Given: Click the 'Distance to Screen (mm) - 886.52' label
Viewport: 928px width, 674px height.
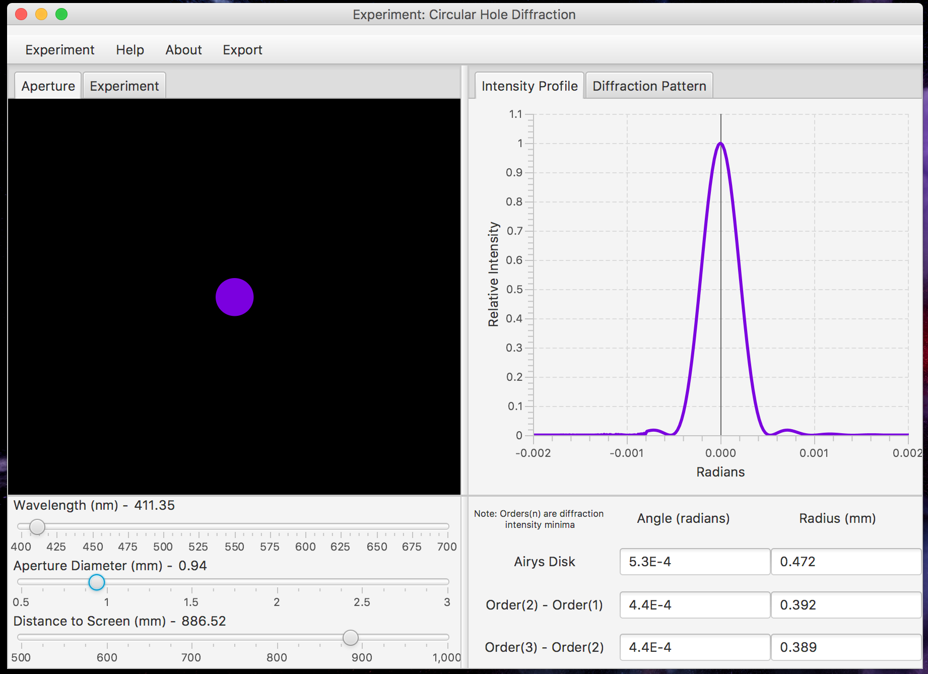Looking at the screenshot, I should point(120,621).
